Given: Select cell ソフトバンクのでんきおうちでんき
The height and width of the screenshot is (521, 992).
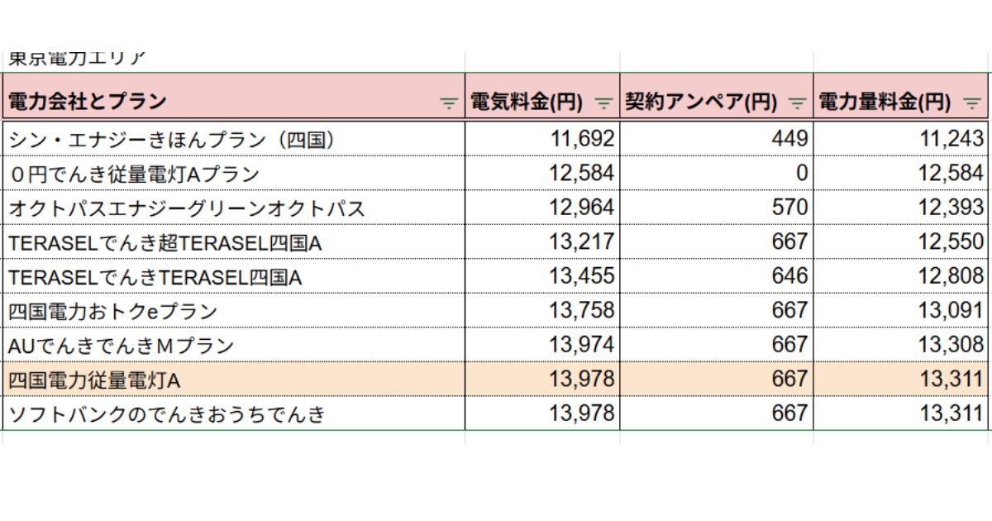Looking at the screenshot, I should coord(233,413).
